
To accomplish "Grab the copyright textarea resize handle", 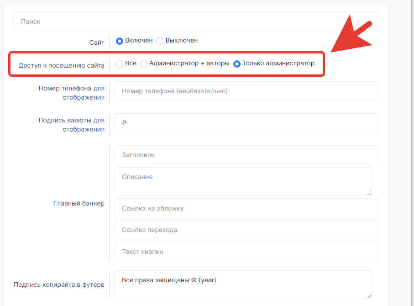I will 369,296.
